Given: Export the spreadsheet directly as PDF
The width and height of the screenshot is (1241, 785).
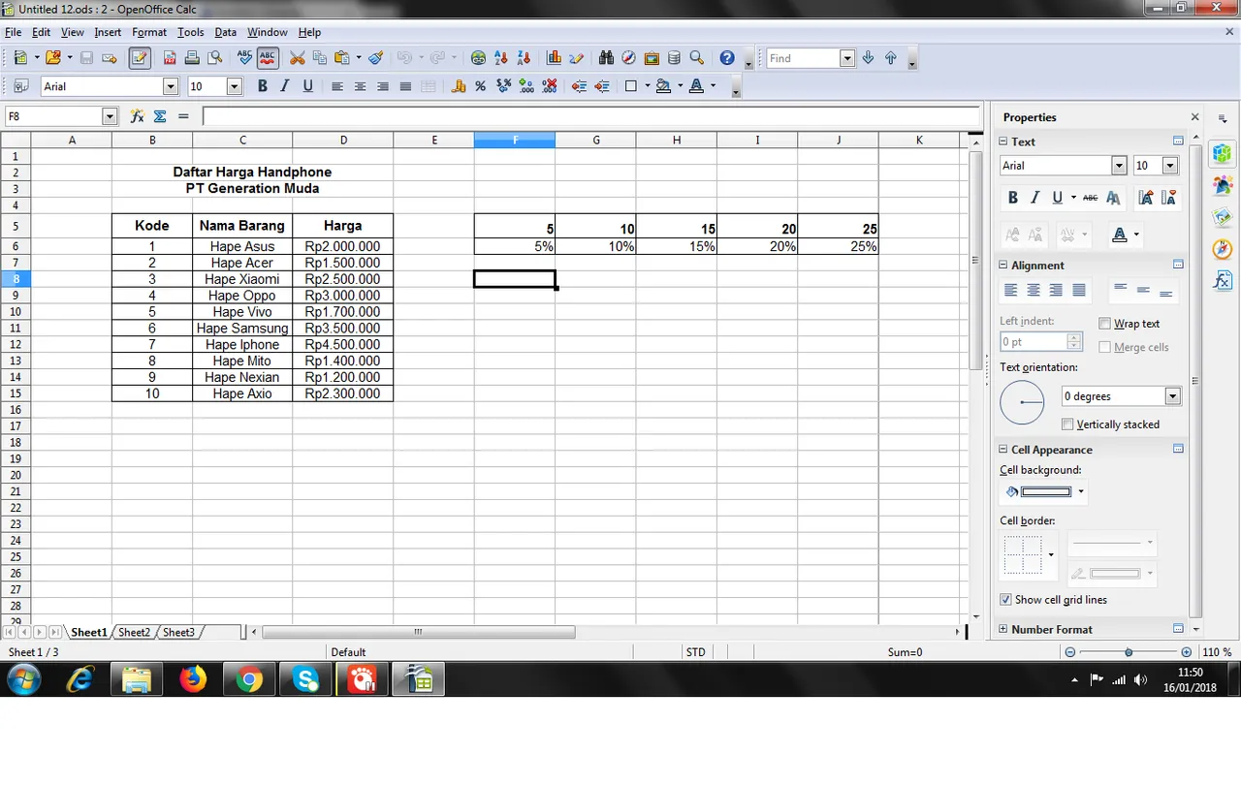Looking at the screenshot, I should point(170,57).
